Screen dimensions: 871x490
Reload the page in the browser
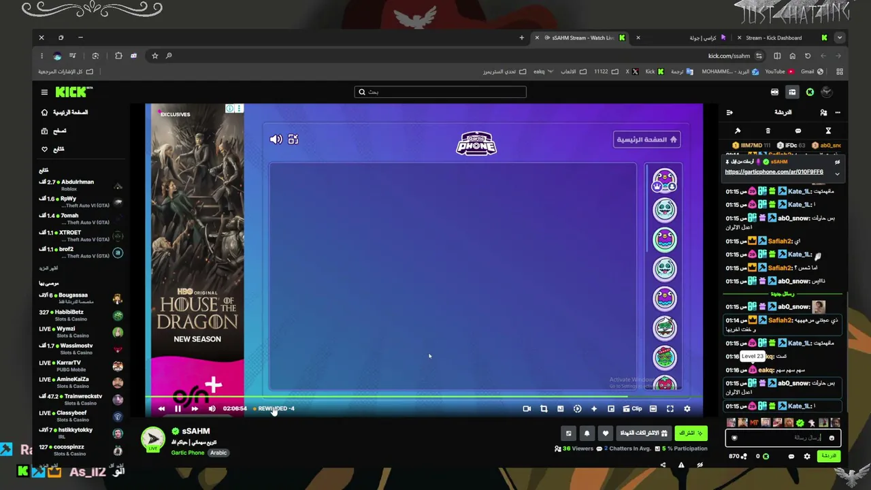[x=808, y=56]
